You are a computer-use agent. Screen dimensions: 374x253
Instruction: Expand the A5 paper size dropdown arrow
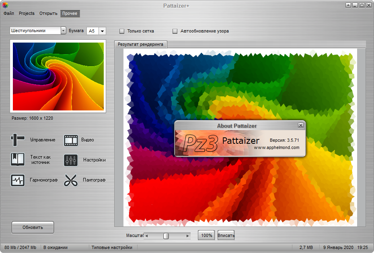(x=102, y=31)
